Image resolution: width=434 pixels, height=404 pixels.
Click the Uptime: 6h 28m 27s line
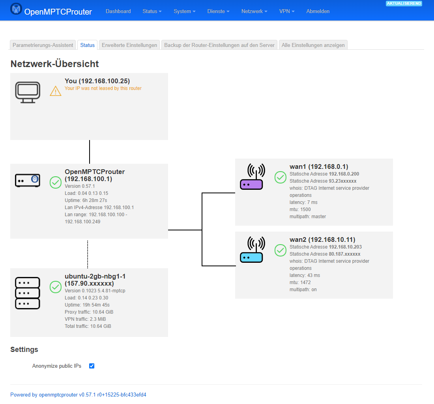[x=86, y=200]
